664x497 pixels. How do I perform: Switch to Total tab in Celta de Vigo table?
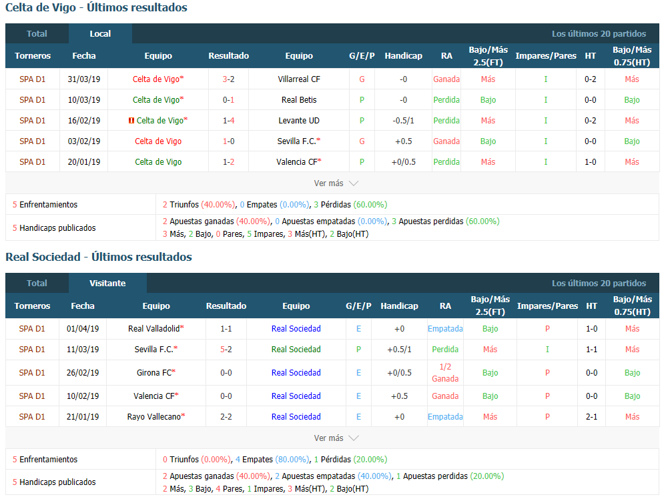[x=37, y=34]
